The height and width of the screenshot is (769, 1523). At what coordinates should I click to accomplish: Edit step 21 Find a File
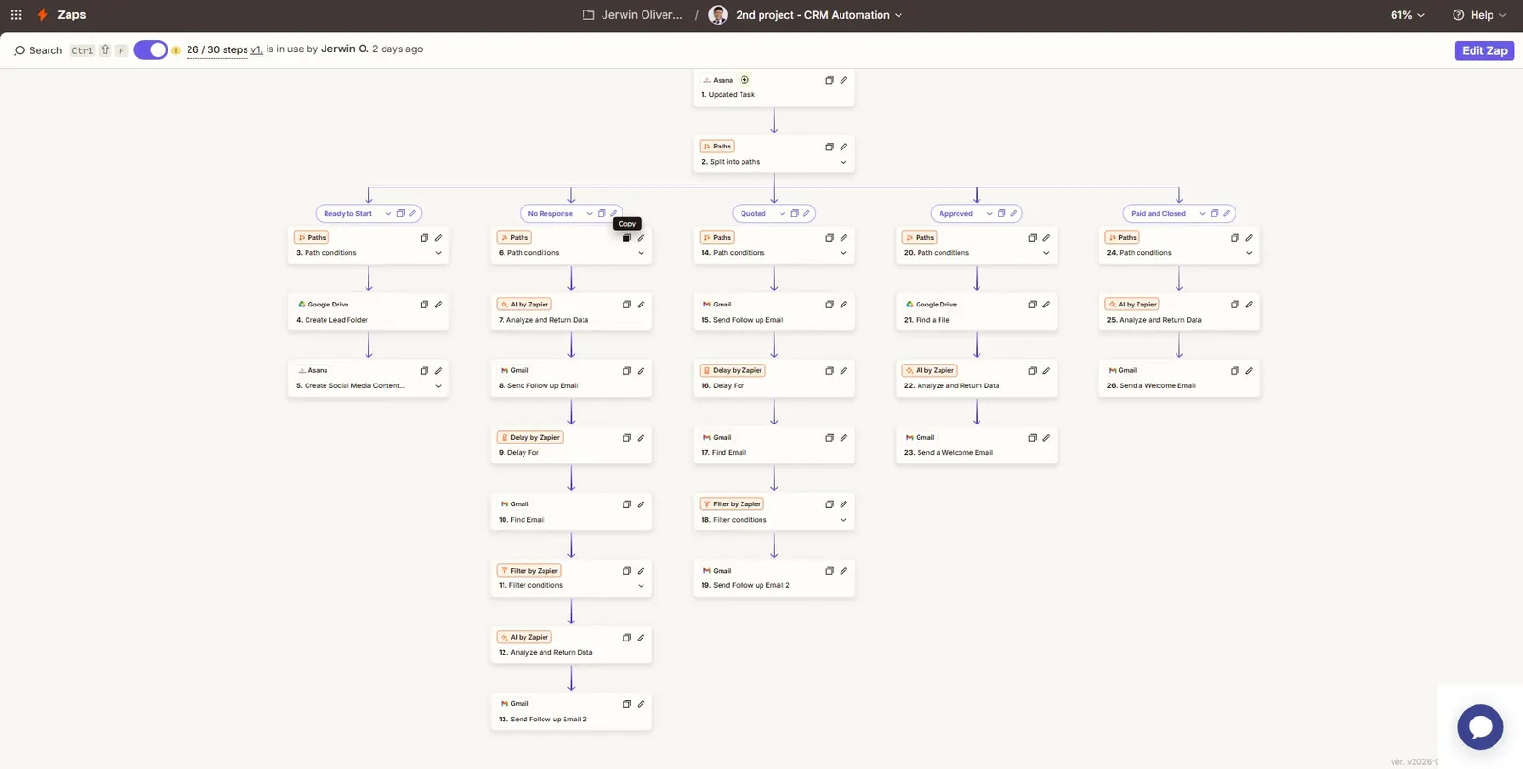pos(1046,305)
